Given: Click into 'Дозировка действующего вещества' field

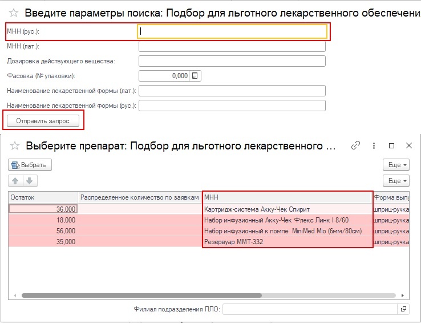Looking at the screenshot, I should 232,61.
